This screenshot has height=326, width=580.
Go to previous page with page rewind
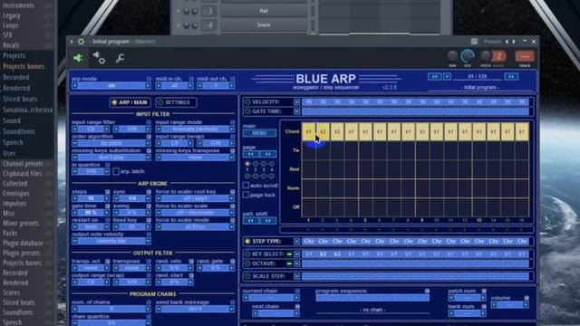pyautogui.click(x=251, y=154)
